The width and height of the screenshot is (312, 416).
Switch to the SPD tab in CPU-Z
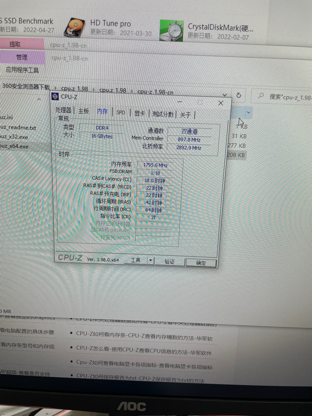coord(121,112)
